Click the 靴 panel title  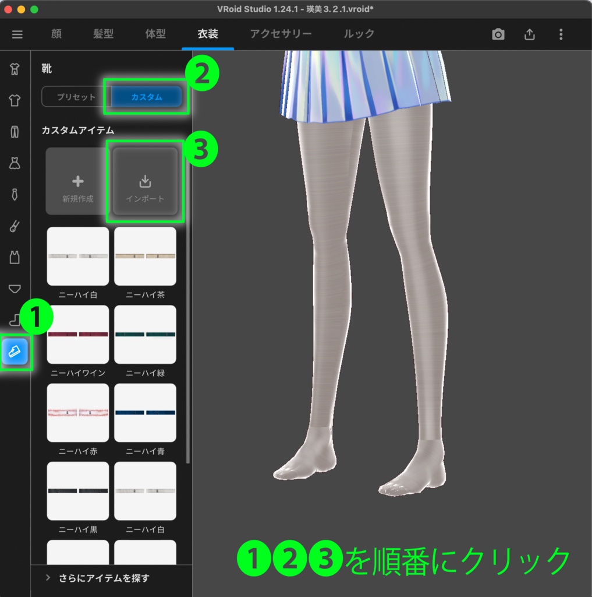(47, 69)
